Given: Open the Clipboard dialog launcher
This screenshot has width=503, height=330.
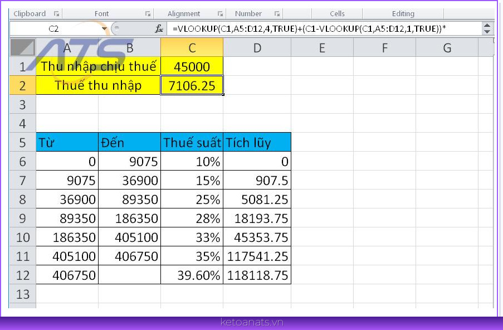Looking at the screenshot, I should click(56, 14).
